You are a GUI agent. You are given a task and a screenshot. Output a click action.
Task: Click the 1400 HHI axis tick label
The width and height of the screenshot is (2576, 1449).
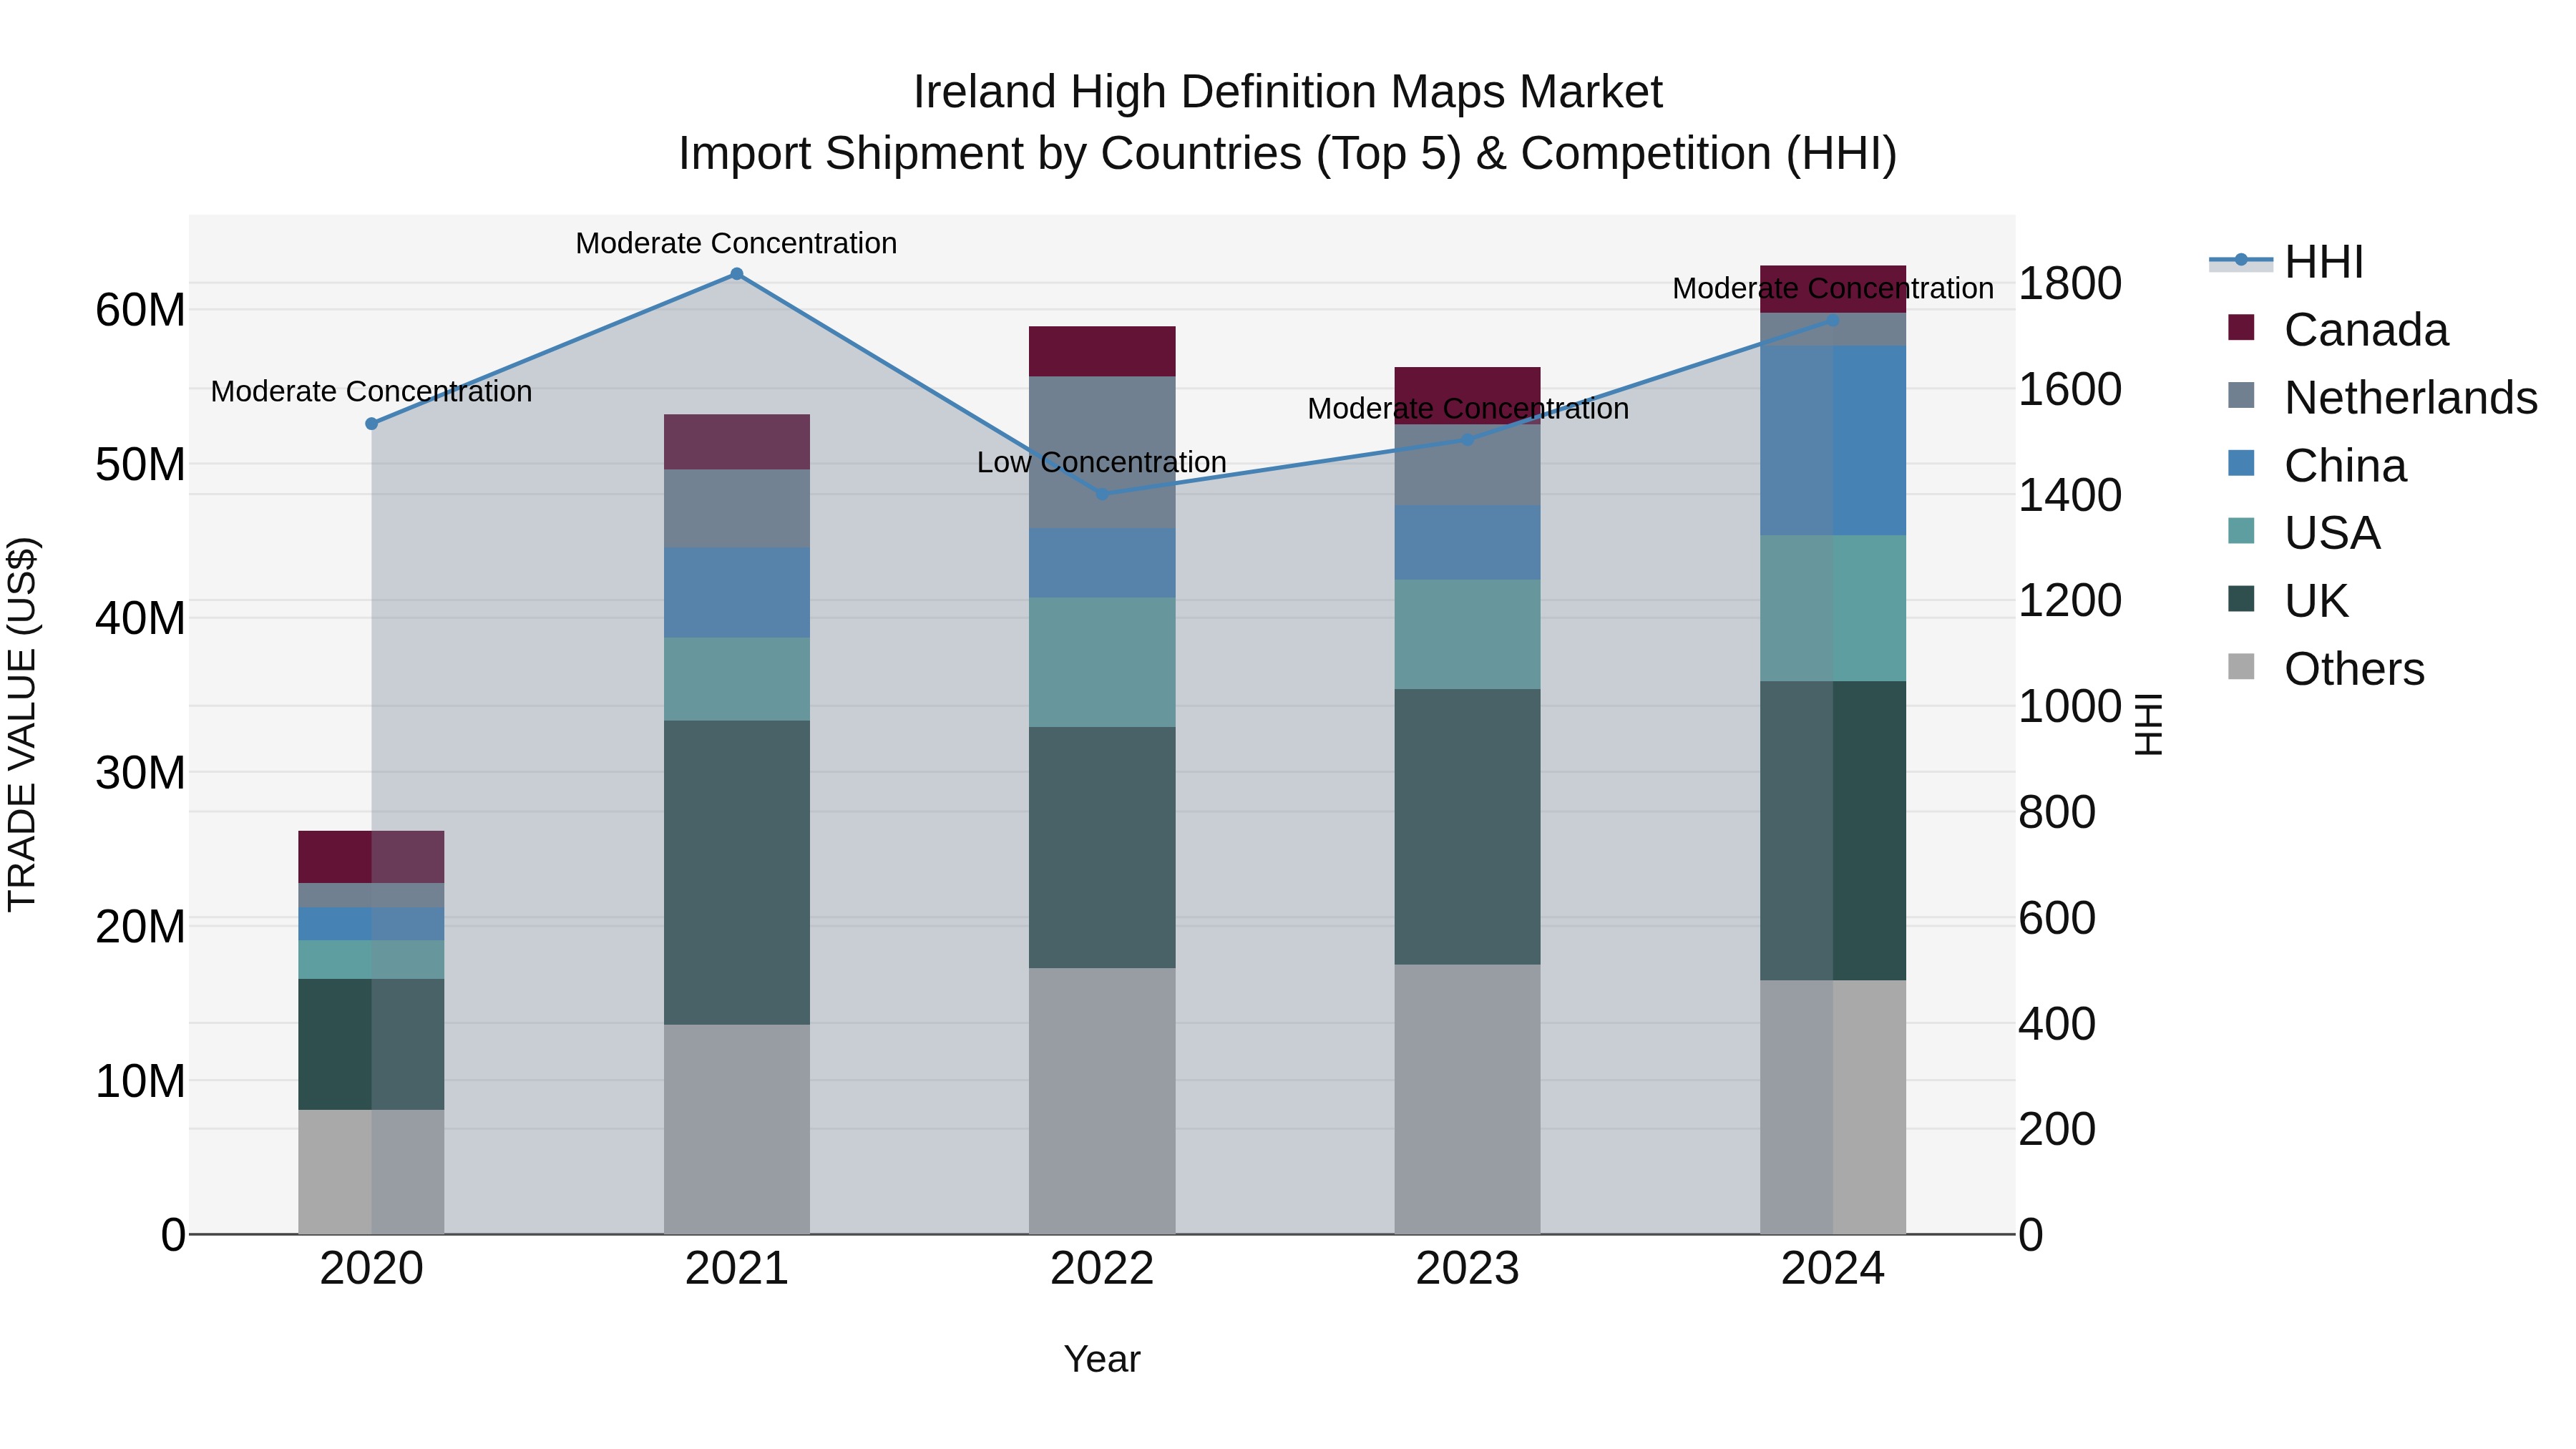[x=2070, y=495]
